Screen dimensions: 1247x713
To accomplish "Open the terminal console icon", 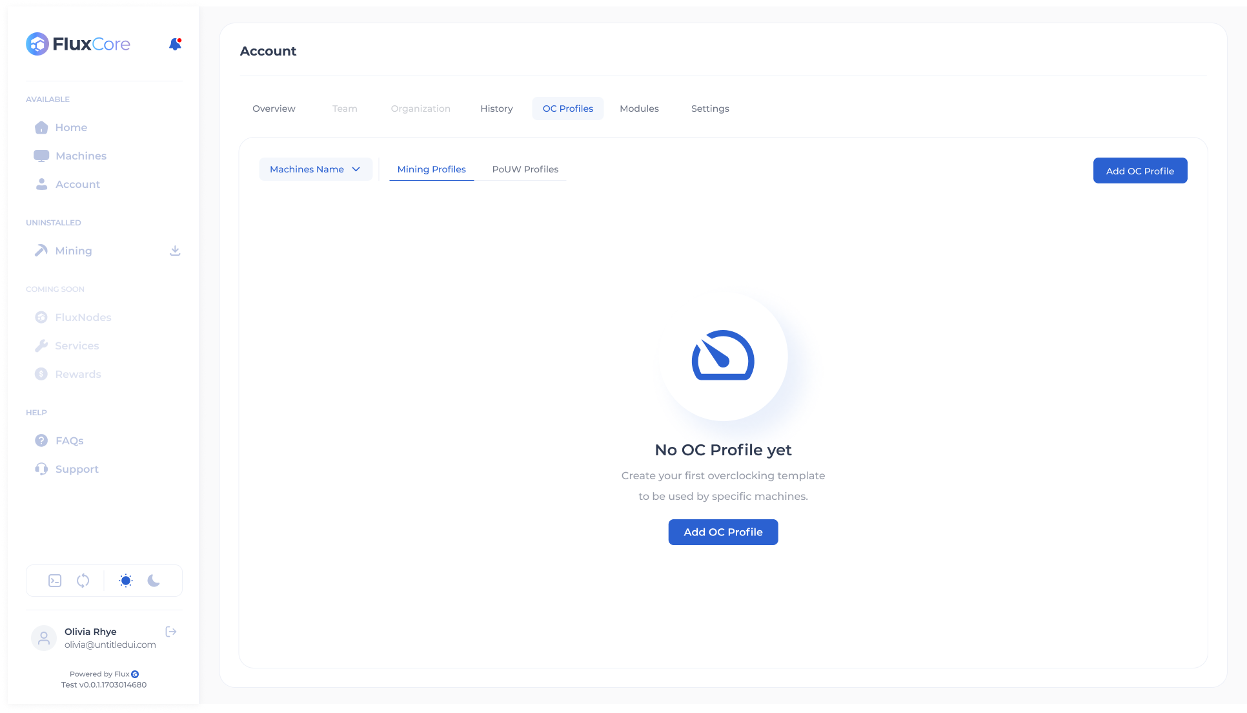I will 55,581.
